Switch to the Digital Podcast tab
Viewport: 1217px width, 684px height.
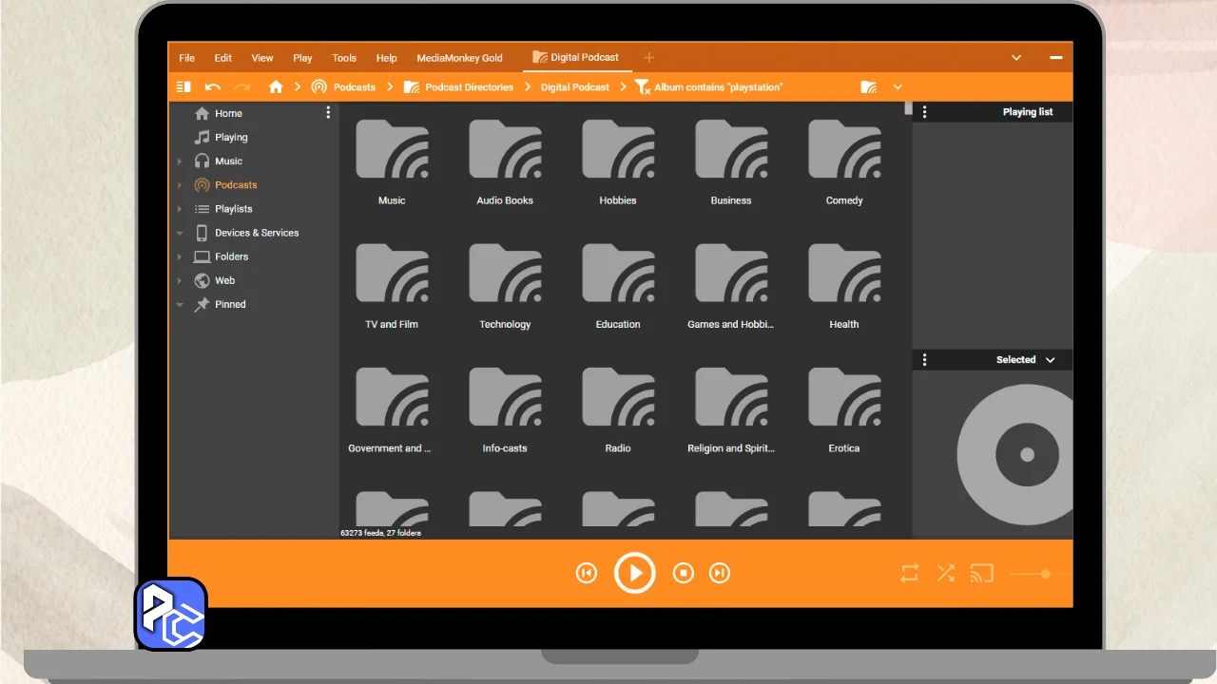pyautogui.click(x=576, y=58)
